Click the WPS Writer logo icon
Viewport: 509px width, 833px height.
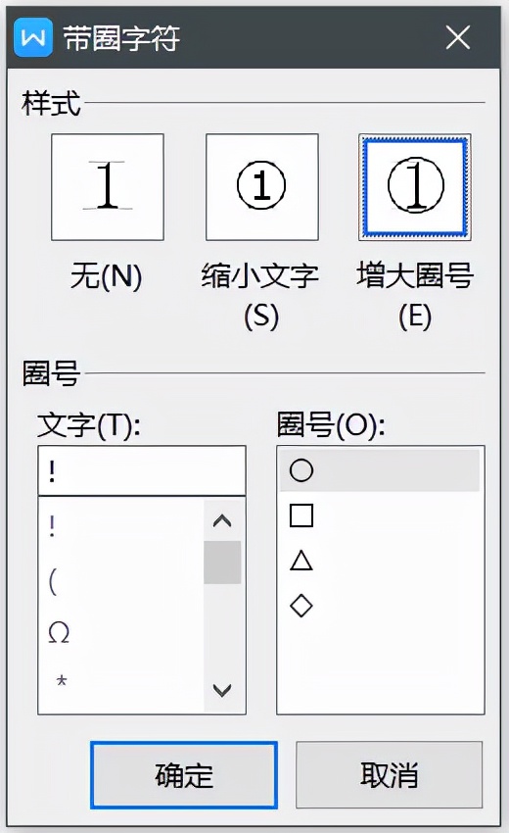point(33,37)
